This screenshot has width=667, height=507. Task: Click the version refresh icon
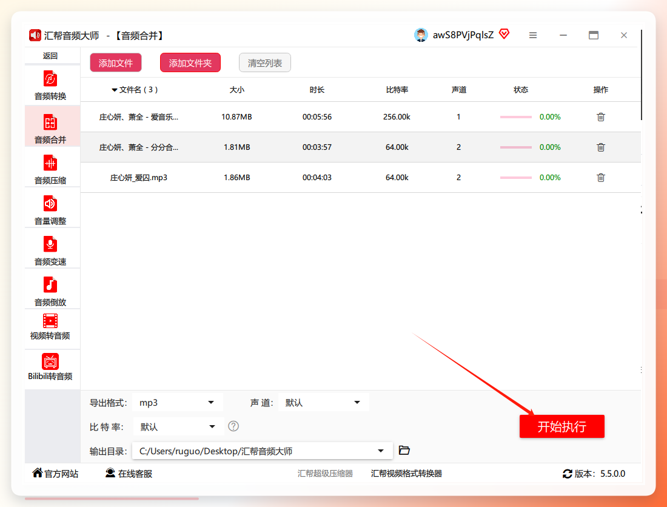coord(568,474)
